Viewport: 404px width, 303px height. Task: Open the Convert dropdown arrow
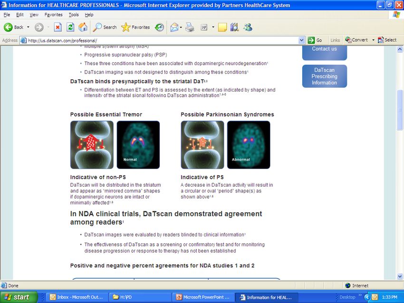pos(373,40)
